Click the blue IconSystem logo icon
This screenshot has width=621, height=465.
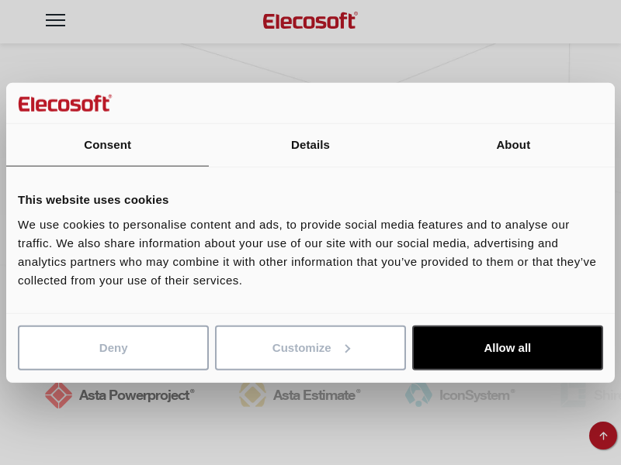[418, 394]
